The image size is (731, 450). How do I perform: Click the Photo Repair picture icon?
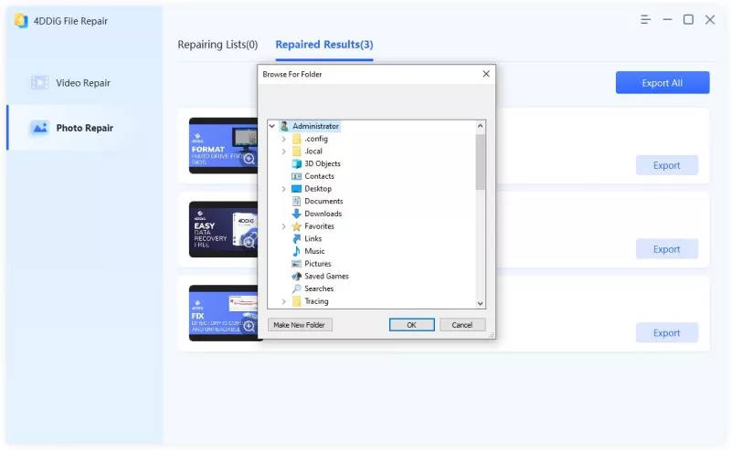(39, 128)
